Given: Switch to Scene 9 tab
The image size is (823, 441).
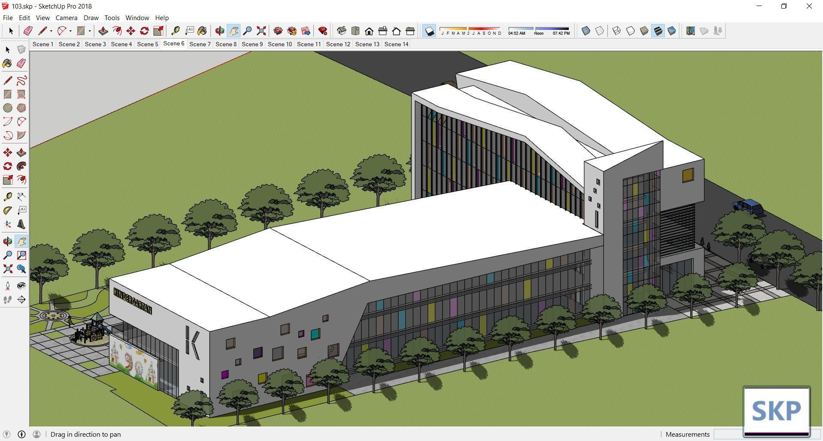Looking at the screenshot, I should point(252,44).
